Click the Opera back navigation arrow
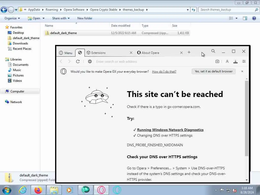The width and height of the screenshot is (260, 195). (61, 61)
